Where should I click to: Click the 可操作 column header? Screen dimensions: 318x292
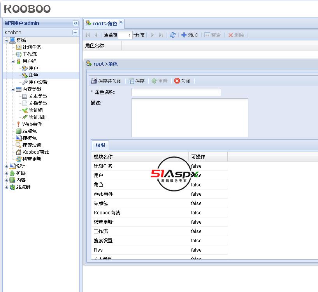[208, 156]
